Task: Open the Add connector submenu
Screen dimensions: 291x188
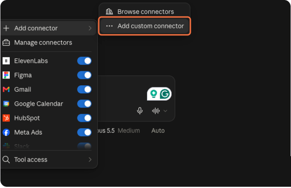Action: pos(48,28)
